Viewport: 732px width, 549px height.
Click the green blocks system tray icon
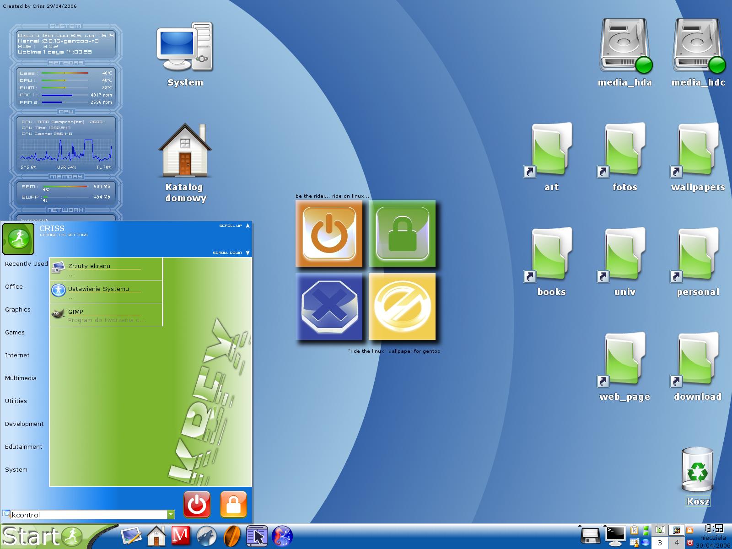point(646,531)
